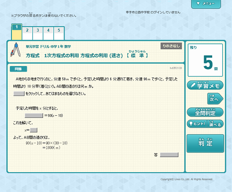Click the 調べる lookup button
The image size is (232, 192).
click(x=215, y=124)
